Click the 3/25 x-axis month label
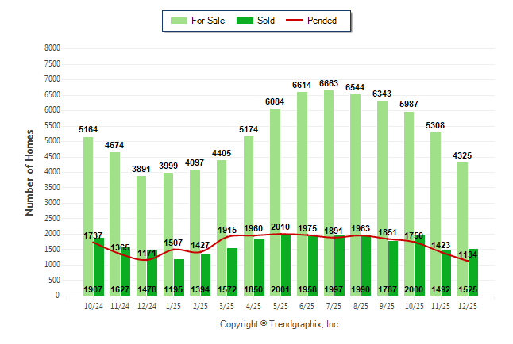The width and height of the screenshot is (513, 344). tap(226, 306)
